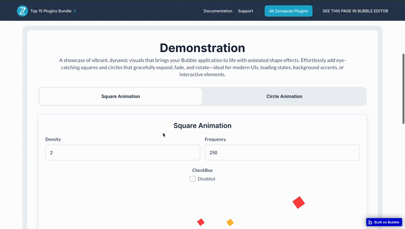Screen dimensions: 405x229
Task: Click the orange animated square
Action: click(x=230, y=222)
